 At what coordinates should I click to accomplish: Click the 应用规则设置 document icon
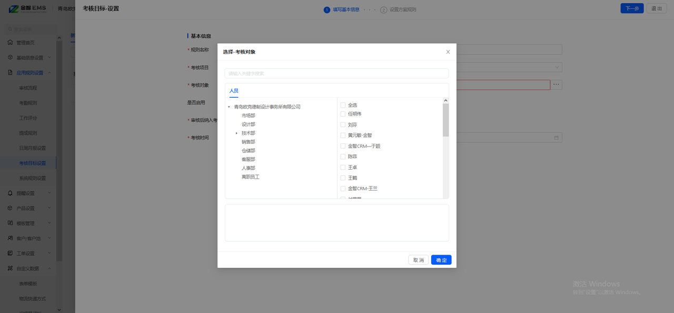click(10, 72)
